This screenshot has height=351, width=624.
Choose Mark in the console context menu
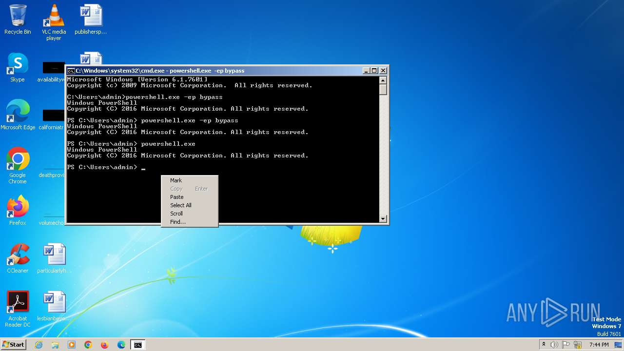coord(190,180)
